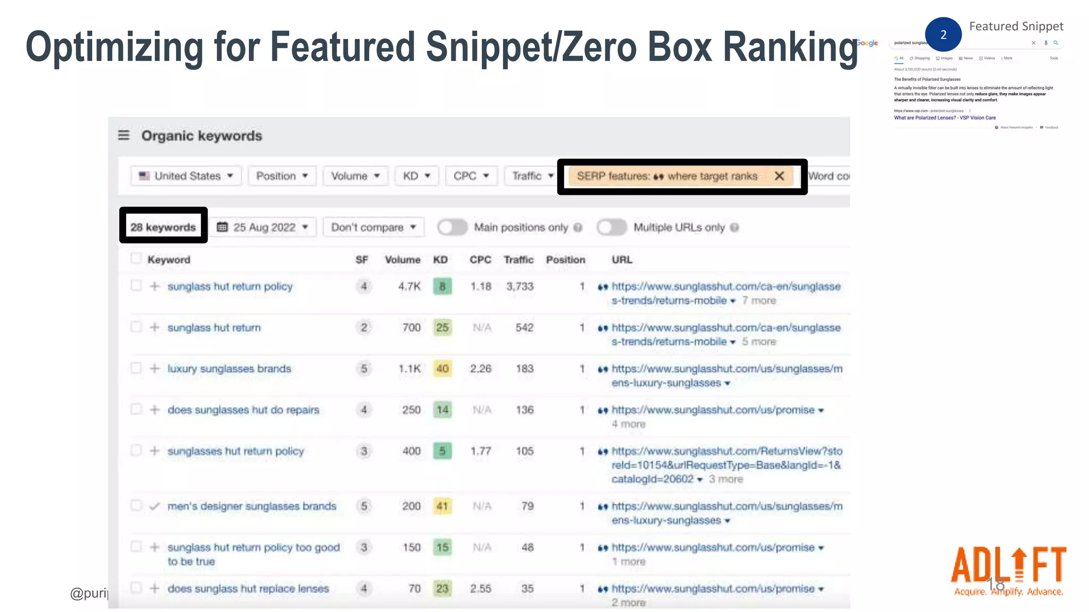Click featured snippet quote icon in sunglass hut return policy row

click(602, 287)
